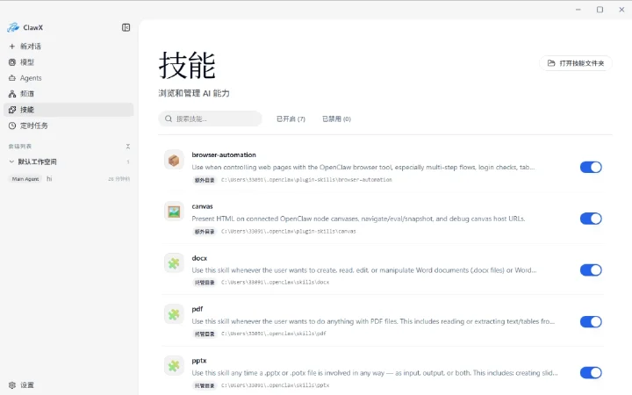Click the pdf puzzle piece icon
Image resolution: width=632 pixels, height=395 pixels.
point(174,314)
